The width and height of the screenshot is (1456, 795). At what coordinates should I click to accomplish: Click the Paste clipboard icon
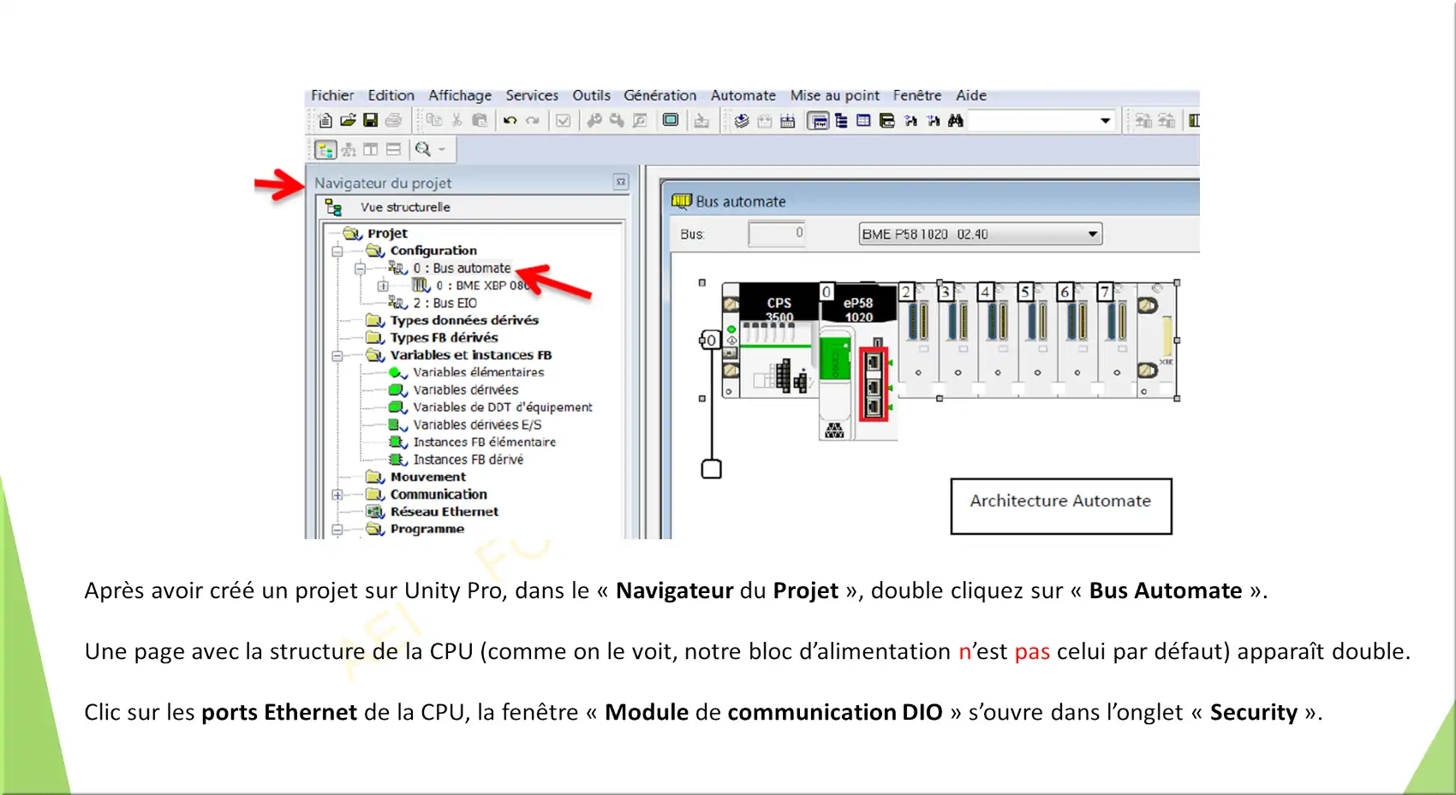(480, 121)
